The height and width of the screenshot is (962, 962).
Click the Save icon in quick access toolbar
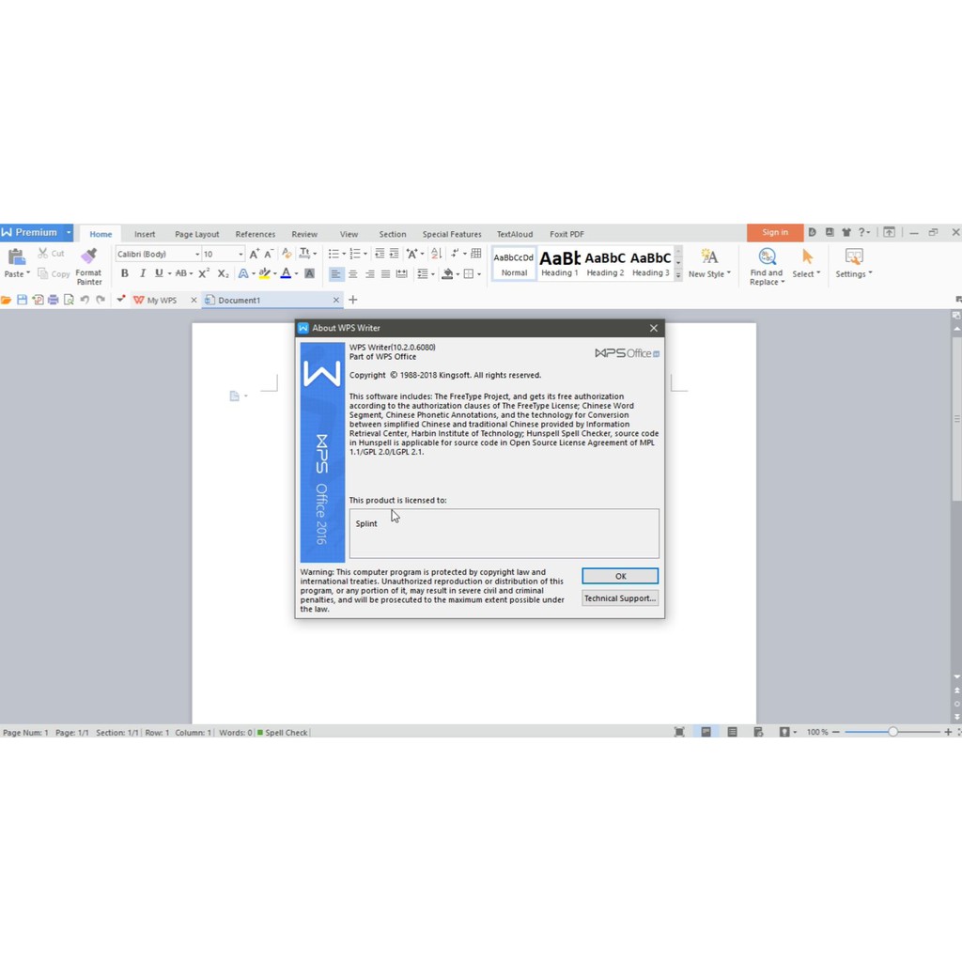pos(23,300)
